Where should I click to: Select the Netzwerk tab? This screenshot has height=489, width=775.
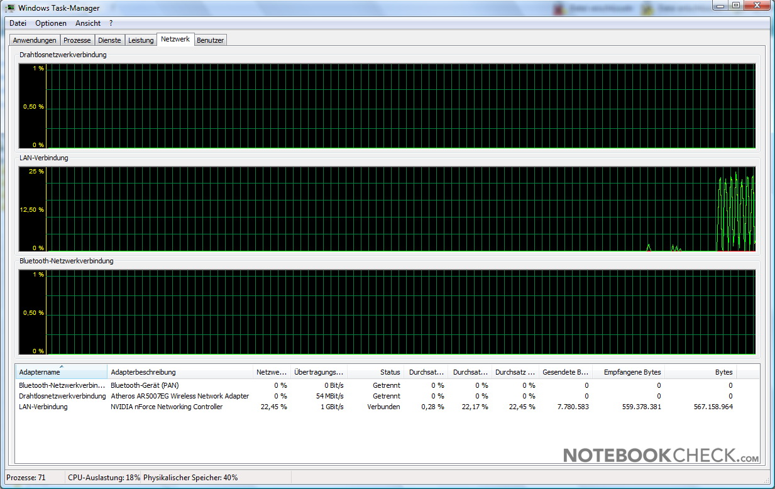click(175, 39)
